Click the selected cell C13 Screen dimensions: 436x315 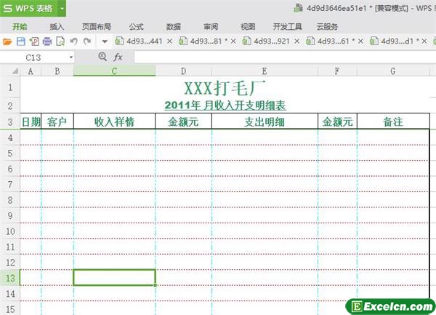pos(114,277)
